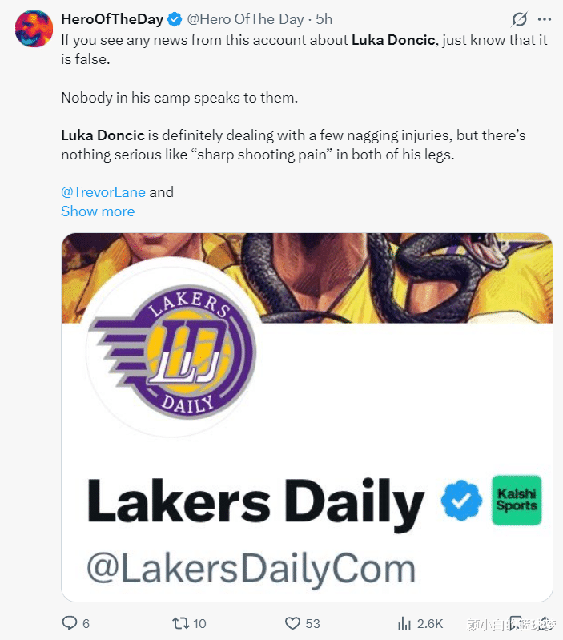Image resolution: width=563 pixels, height=640 pixels.
Task: Open the @TrevorLane mention link
Action: point(103,192)
